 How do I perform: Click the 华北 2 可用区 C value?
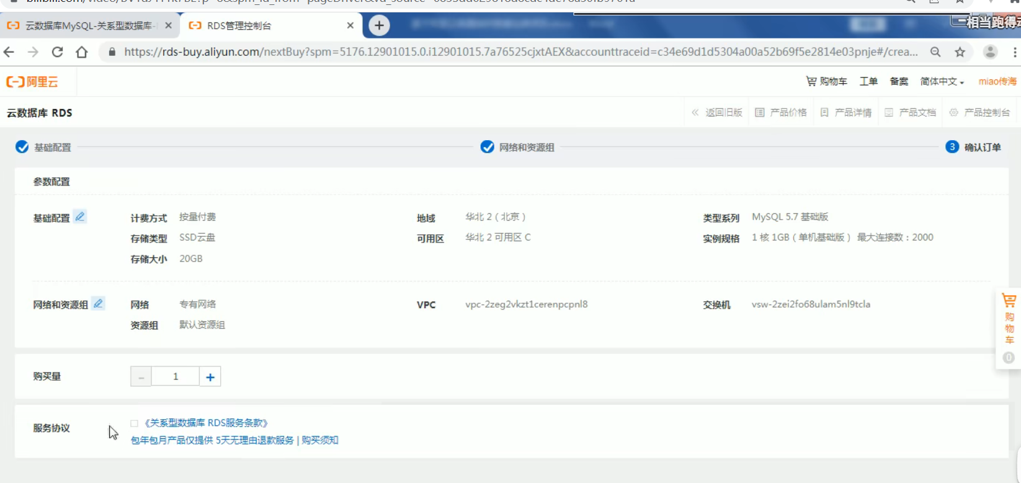point(498,237)
